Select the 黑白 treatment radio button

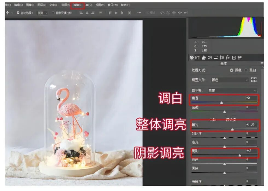[x=246, y=70]
